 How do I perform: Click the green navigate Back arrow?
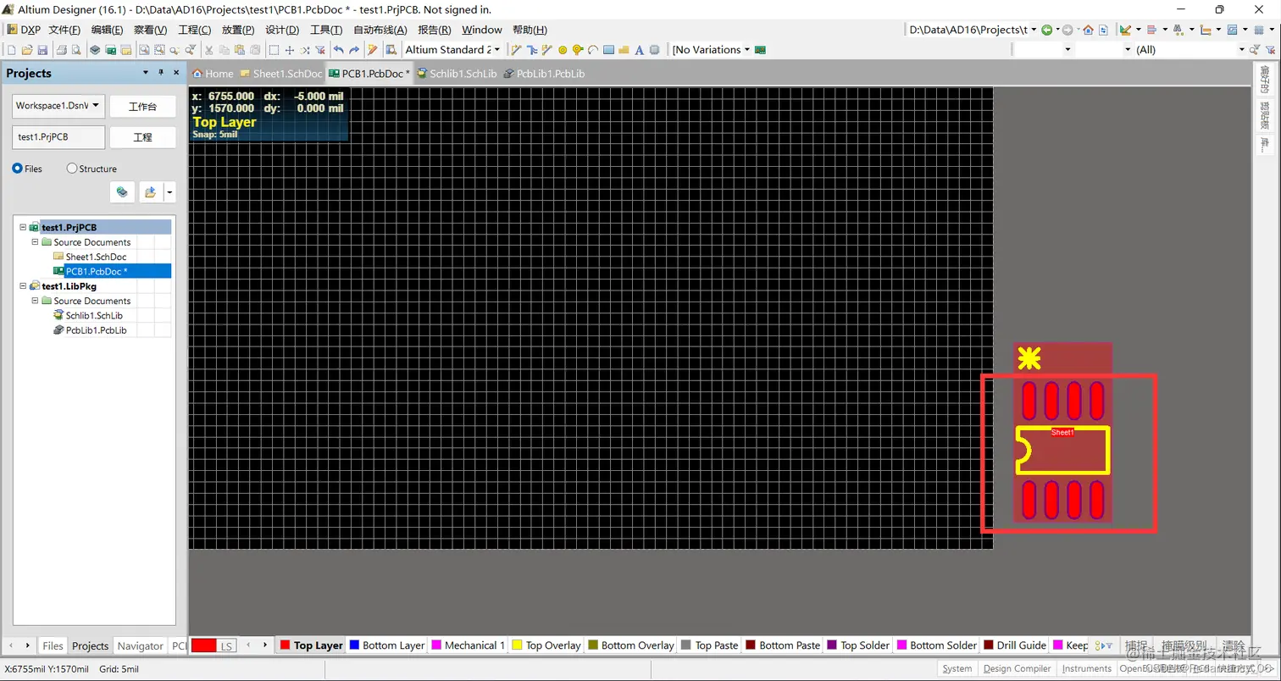(x=1046, y=30)
